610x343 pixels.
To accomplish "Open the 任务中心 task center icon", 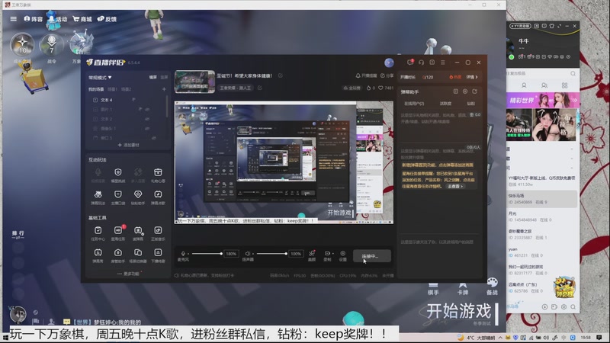I will coord(98,230).
